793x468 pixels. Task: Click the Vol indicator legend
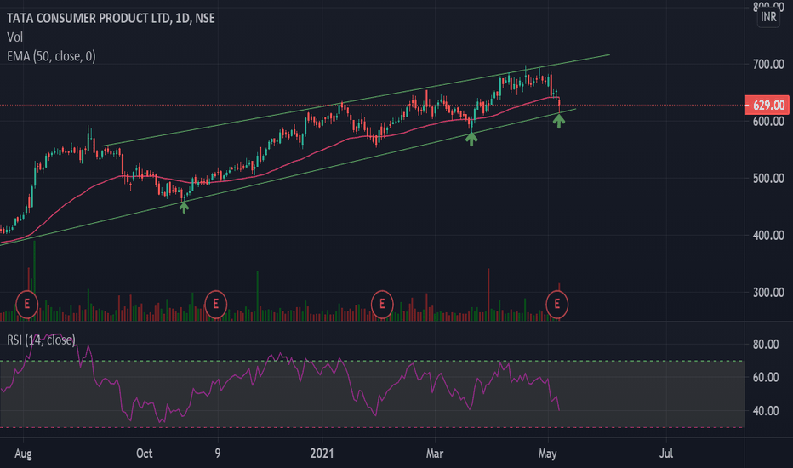pos(14,37)
